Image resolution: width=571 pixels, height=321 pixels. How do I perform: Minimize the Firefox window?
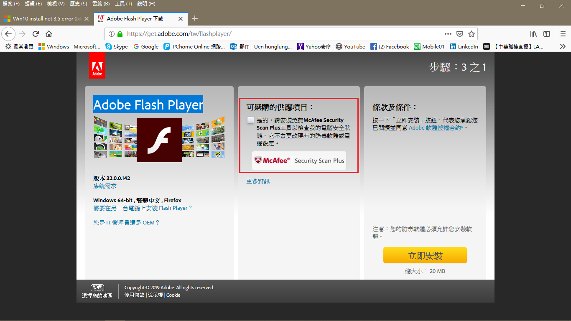[x=523, y=5]
